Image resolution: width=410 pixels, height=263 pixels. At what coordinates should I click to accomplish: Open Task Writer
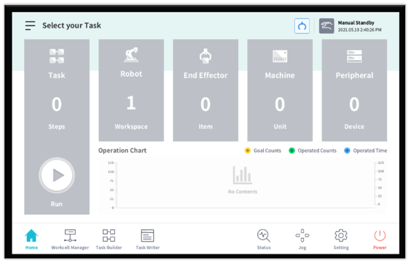point(147,238)
